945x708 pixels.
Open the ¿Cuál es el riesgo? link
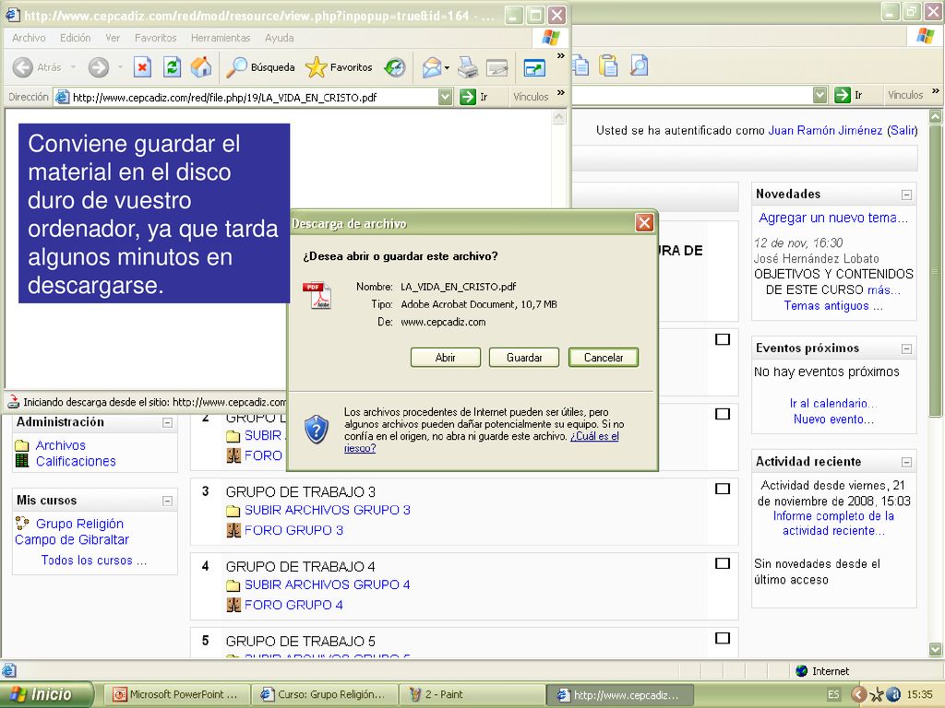pyautogui.click(x=482, y=442)
